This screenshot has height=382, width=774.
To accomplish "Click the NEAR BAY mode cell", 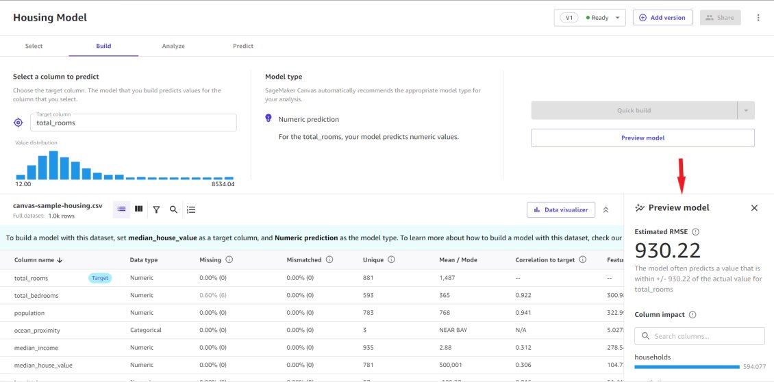I will pos(453,330).
